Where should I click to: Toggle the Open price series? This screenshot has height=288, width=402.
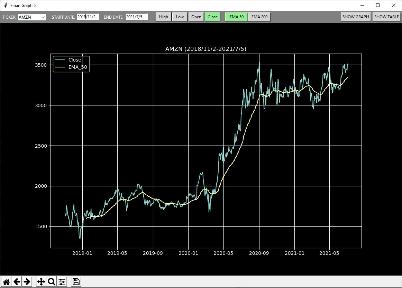coord(196,17)
